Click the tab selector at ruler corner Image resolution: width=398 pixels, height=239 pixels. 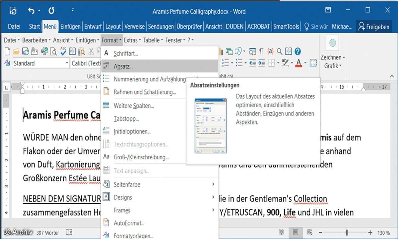(7, 87)
